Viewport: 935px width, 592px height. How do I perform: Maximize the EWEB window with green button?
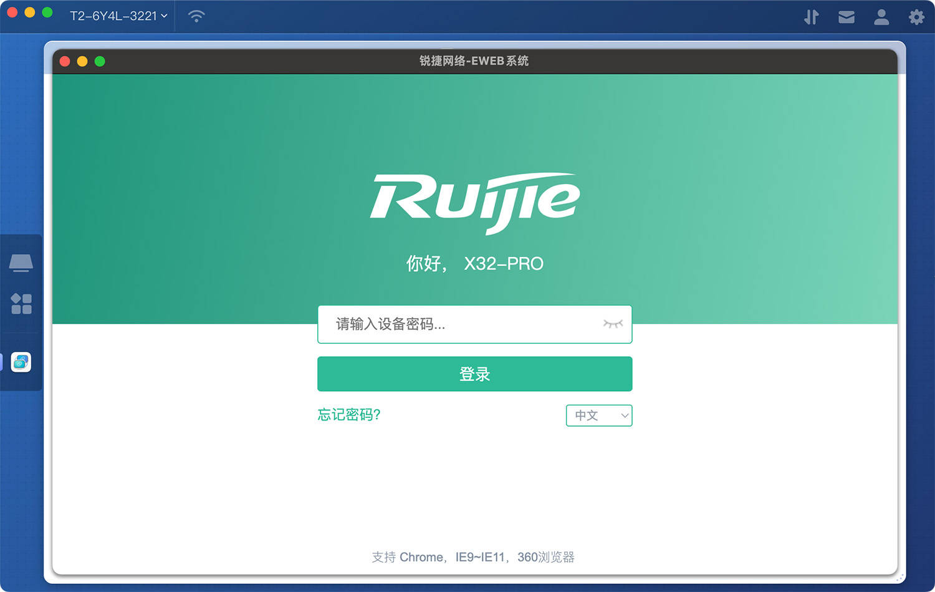pos(100,61)
